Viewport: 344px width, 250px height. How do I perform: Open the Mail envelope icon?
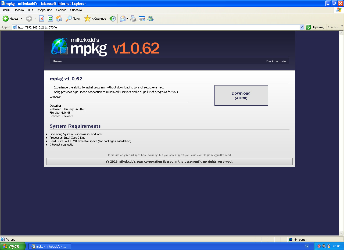point(123,19)
